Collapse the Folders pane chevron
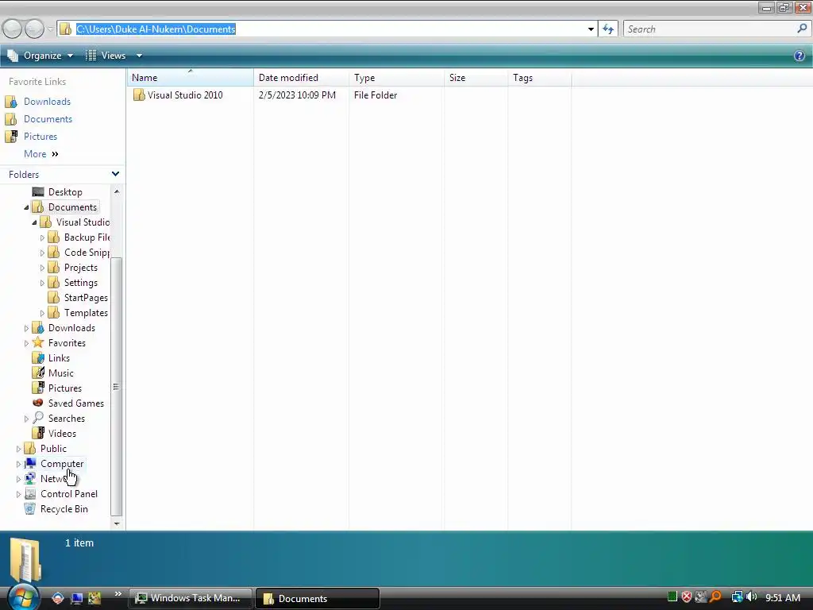 coord(116,174)
